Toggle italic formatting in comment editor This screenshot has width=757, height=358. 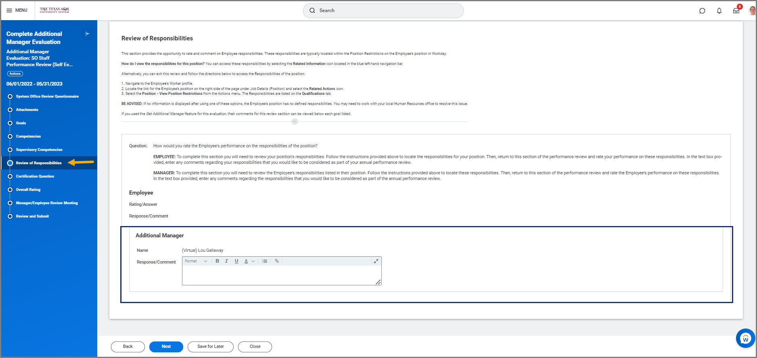(226, 261)
